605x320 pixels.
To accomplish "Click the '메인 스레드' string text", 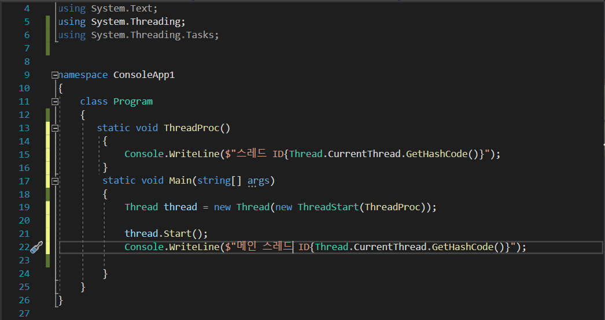I will pos(265,247).
